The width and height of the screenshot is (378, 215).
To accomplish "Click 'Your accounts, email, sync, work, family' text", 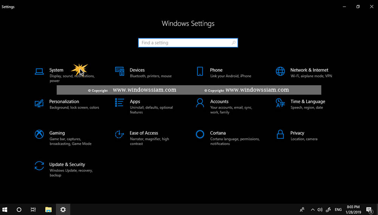I will click(231, 110).
